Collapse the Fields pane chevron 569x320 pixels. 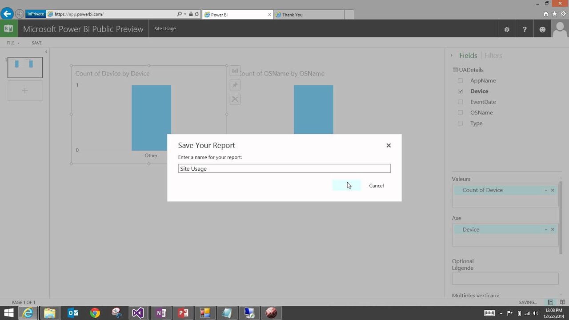tap(452, 56)
